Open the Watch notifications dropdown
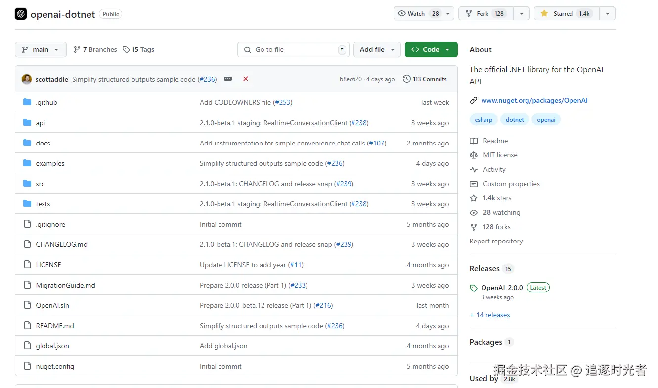Screen dimensions: 658x388 424,14
